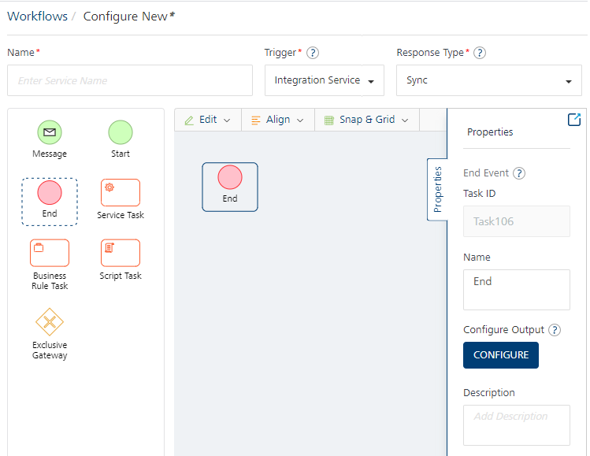
Task: Pick the Business Rule Task shape
Action: (x=50, y=253)
